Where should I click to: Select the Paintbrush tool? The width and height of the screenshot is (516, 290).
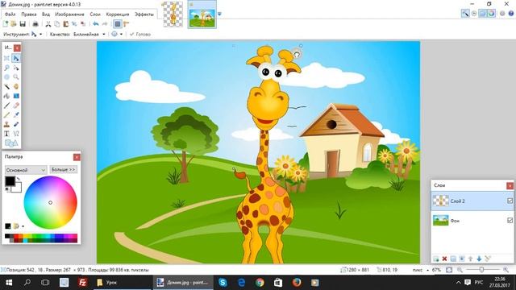(x=6, y=106)
